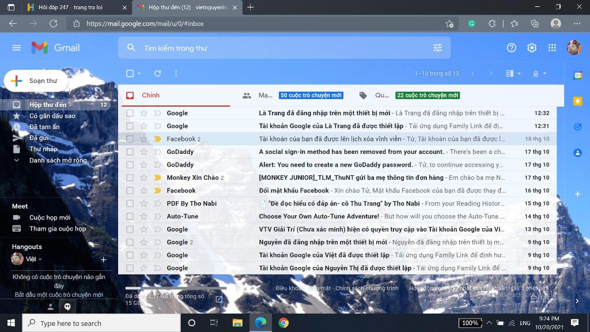This screenshot has height=332, width=590.
Task: Open Hangouts conversations speech bubble icon
Action: (x=67, y=307)
